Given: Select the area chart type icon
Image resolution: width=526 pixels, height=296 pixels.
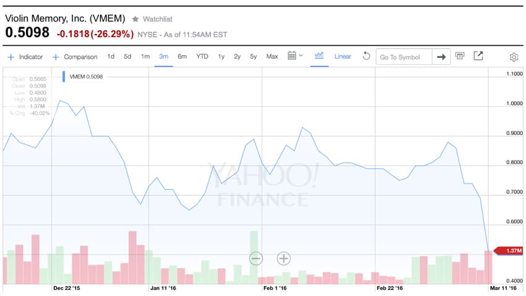Looking at the screenshot, I should tap(319, 56).
